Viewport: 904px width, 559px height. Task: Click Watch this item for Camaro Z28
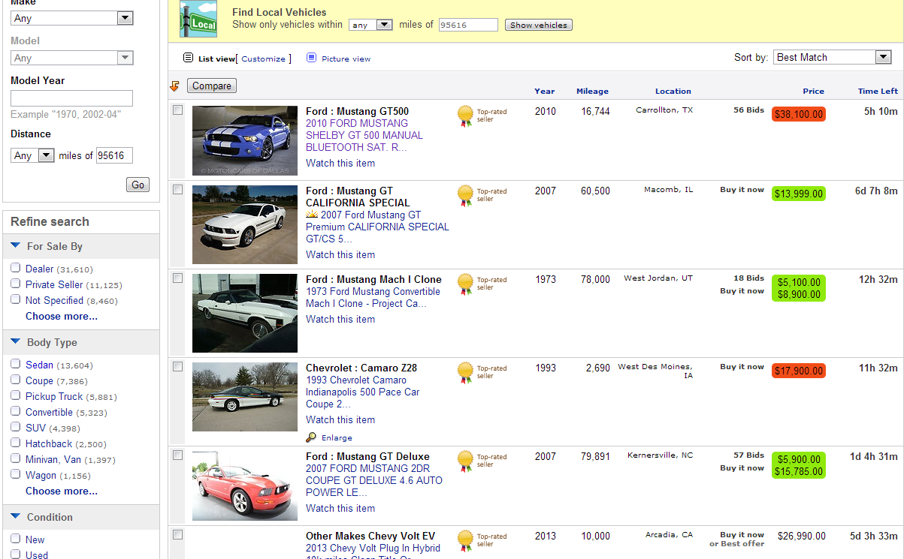340,419
